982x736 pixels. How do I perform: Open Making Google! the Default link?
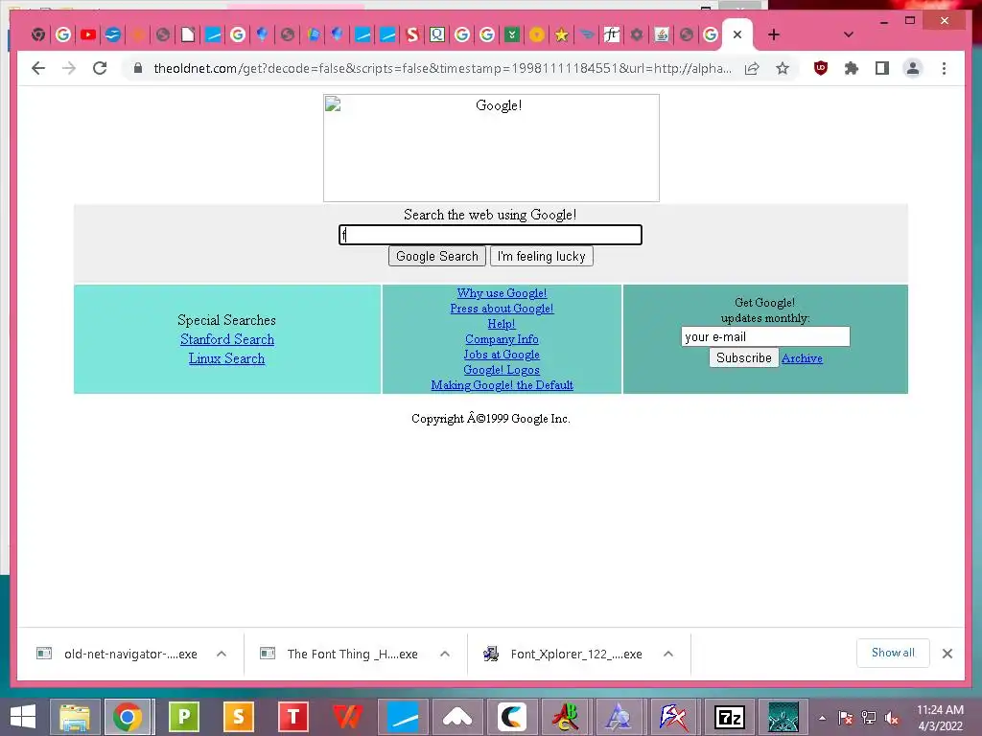pyautogui.click(x=502, y=385)
